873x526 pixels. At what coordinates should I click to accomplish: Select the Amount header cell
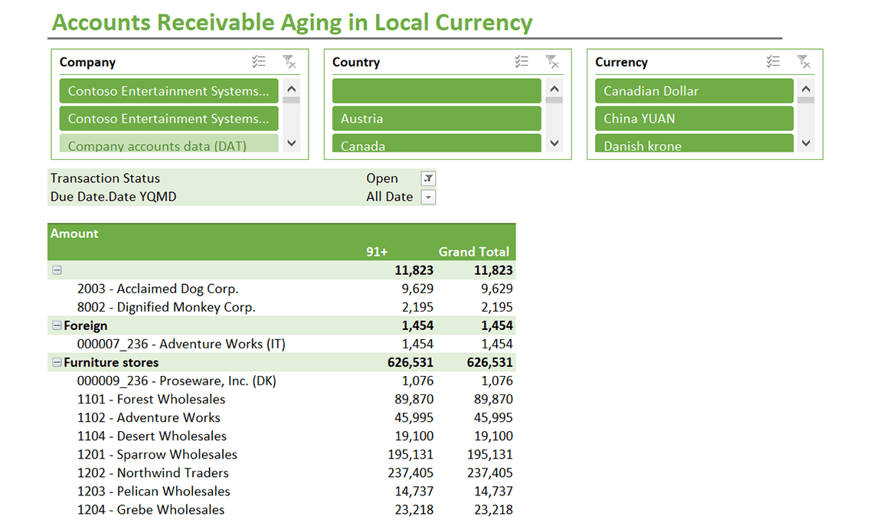74,234
